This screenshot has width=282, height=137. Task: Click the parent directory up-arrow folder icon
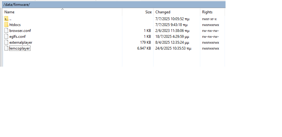tap(6, 19)
